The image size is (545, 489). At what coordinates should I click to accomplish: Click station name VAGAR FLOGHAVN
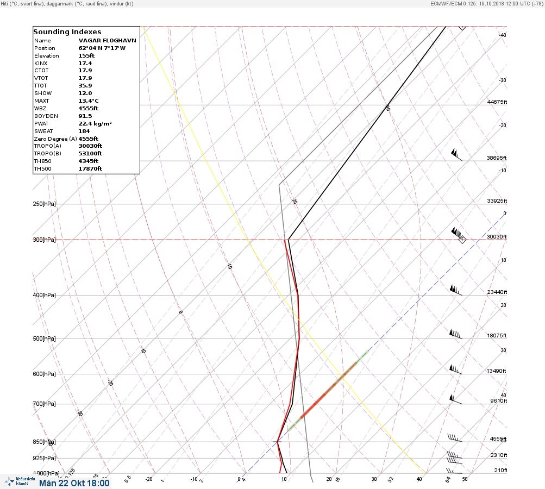107,40
